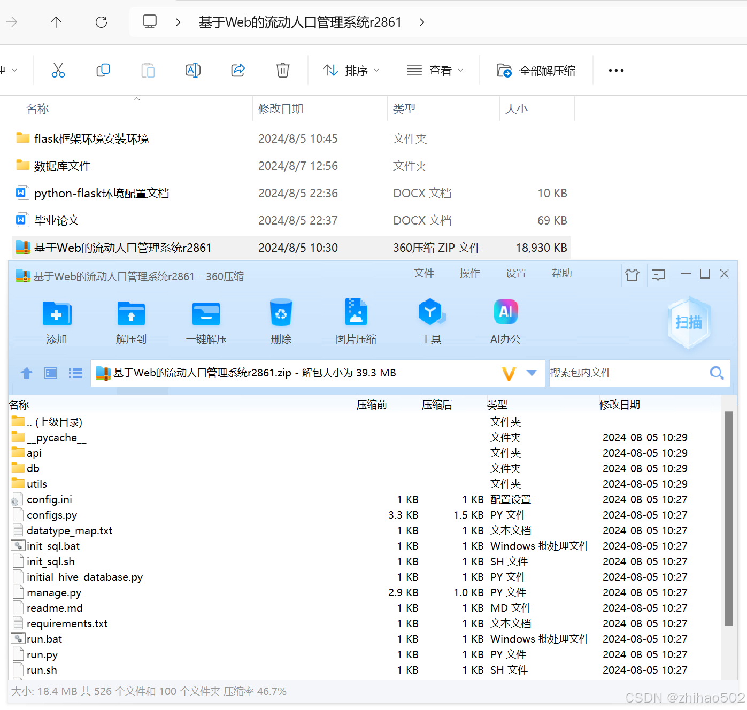Click the Explorer Refresh button
Image resolution: width=747 pixels, height=710 pixels.
(101, 22)
